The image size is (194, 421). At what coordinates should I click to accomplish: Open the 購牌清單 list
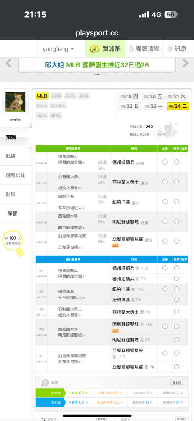[x=144, y=49]
